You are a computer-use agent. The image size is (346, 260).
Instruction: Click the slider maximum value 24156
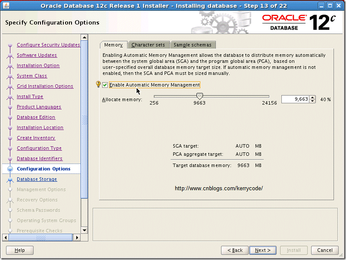(269, 103)
